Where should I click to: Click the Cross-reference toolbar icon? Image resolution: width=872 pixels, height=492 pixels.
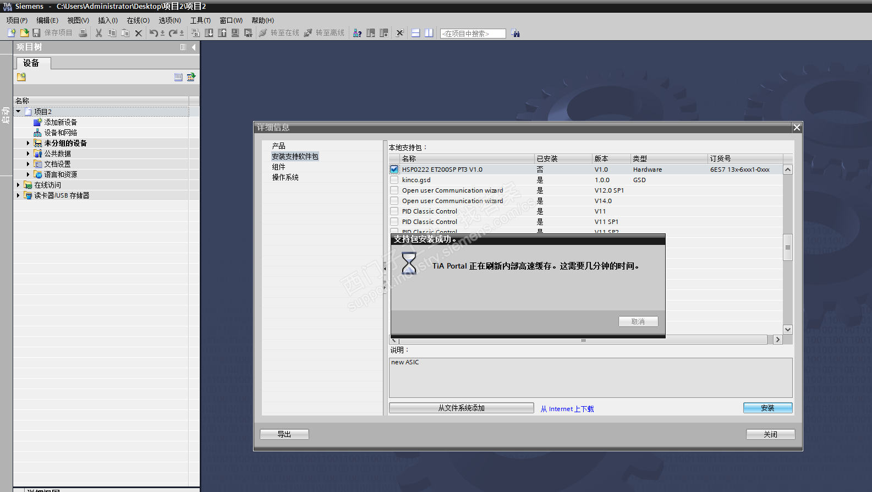pyautogui.click(x=400, y=33)
